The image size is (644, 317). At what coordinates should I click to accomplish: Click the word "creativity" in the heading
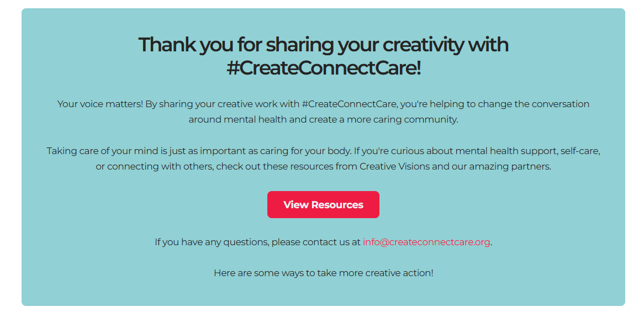point(424,45)
